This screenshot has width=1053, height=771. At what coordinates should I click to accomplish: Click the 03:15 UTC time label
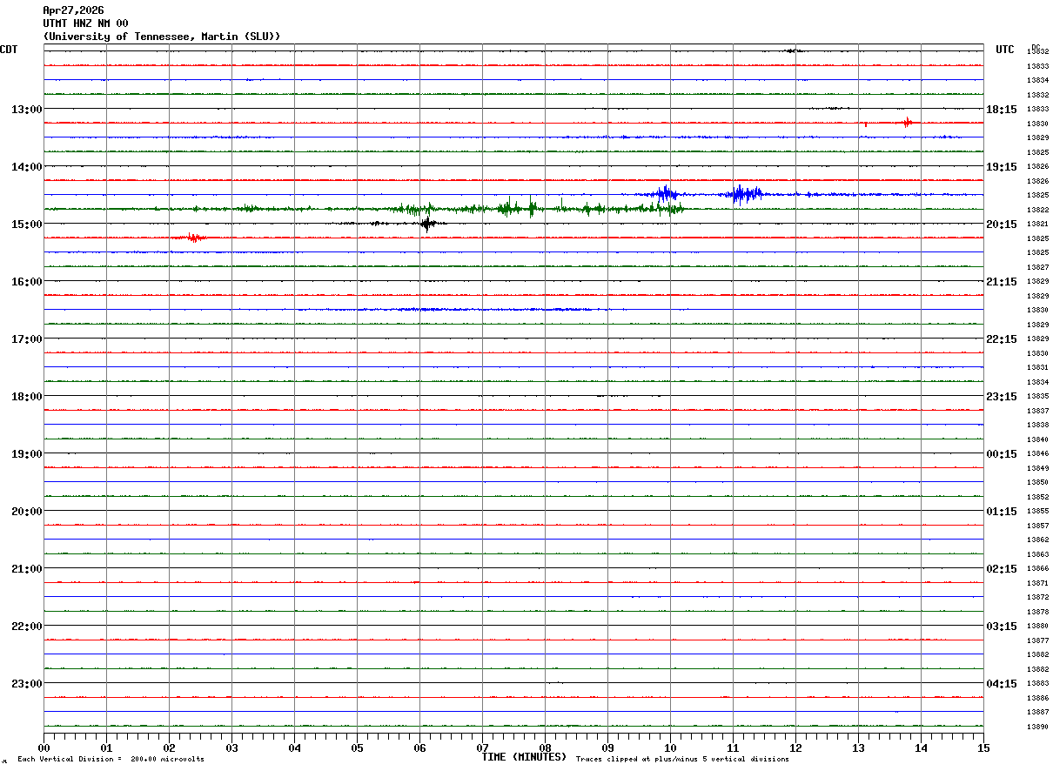tap(1001, 626)
